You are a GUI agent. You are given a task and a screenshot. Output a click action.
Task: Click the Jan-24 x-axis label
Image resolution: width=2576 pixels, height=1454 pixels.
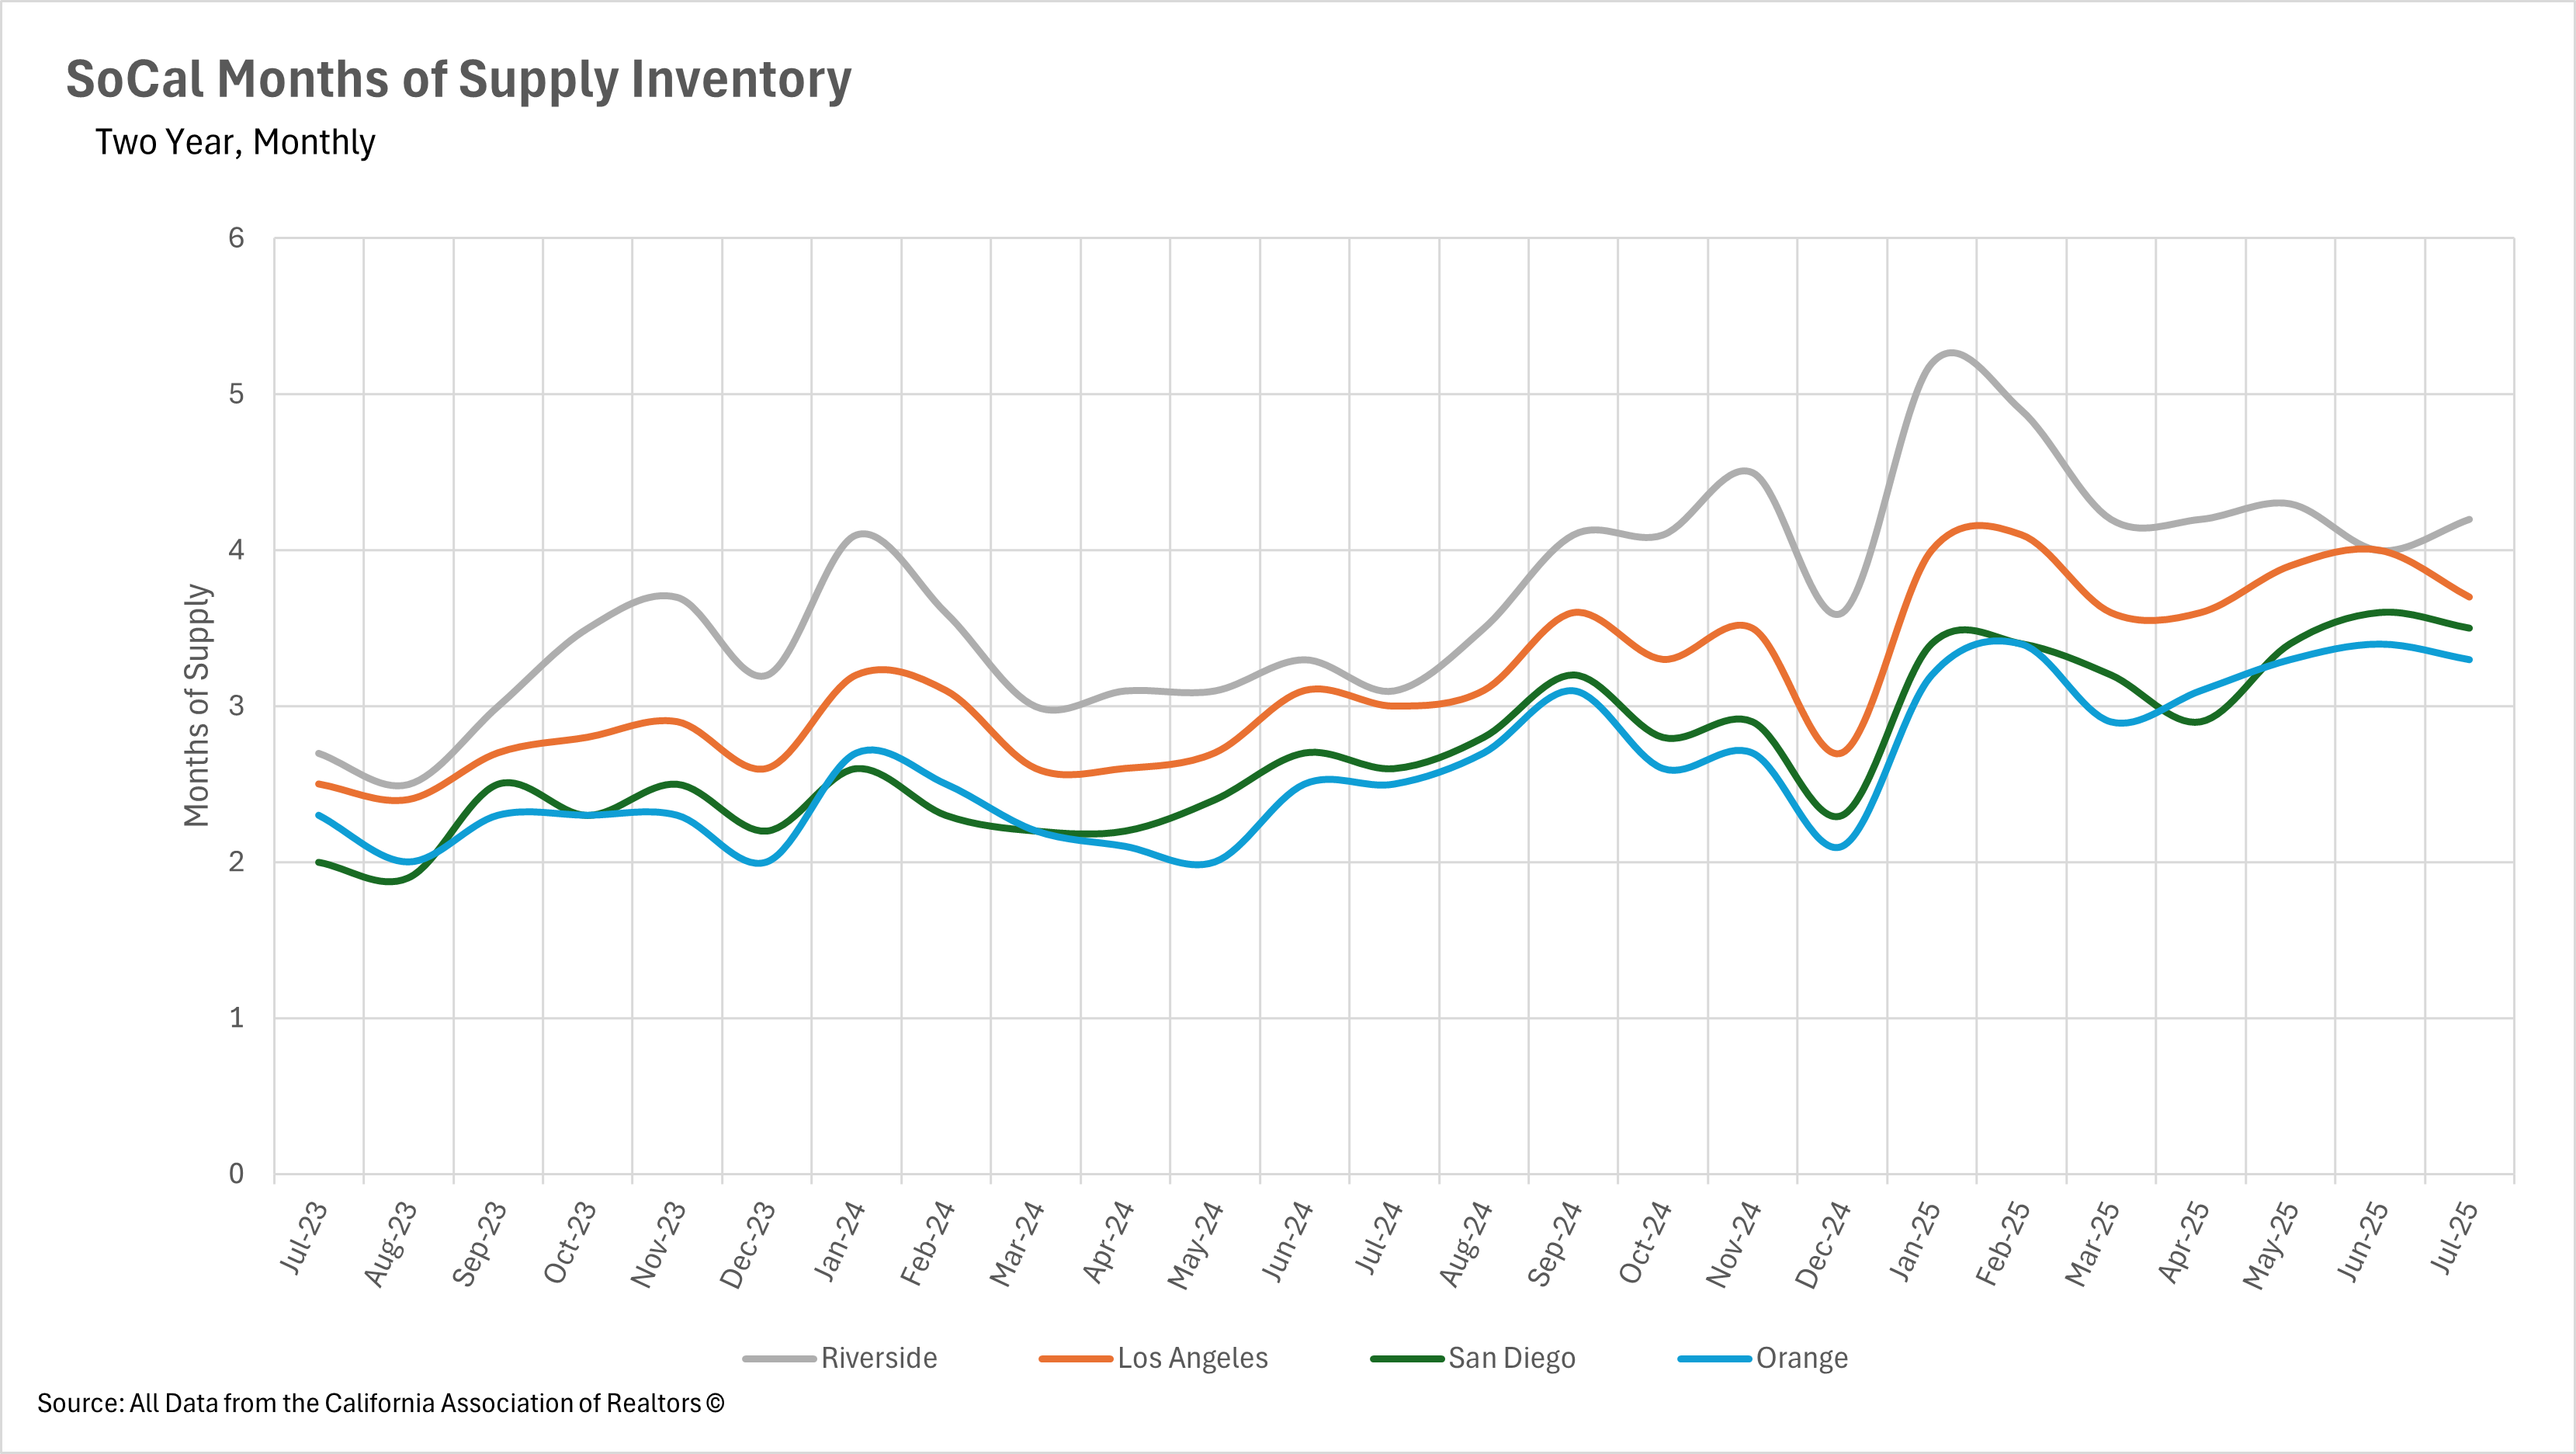click(838, 1242)
